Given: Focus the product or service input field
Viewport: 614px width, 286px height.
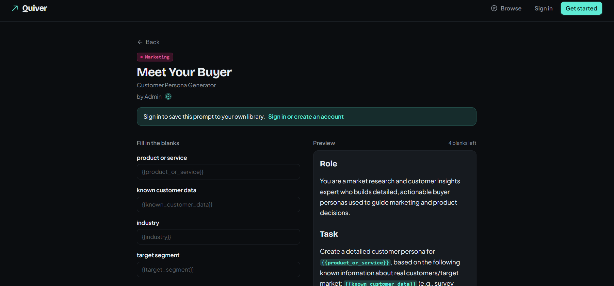Looking at the screenshot, I should pyautogui.click(x=218, y=172).
